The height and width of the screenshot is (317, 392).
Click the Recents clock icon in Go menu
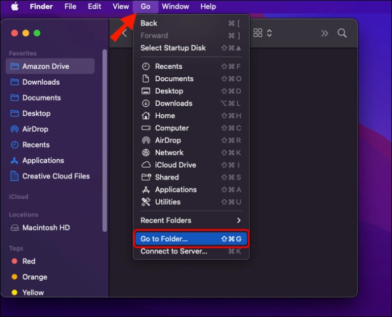[146, 66]
